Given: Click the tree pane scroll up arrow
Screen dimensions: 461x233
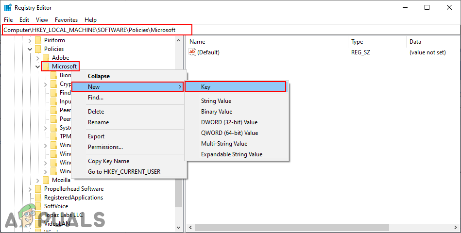Looking at the screenshot, I should 178,40.
